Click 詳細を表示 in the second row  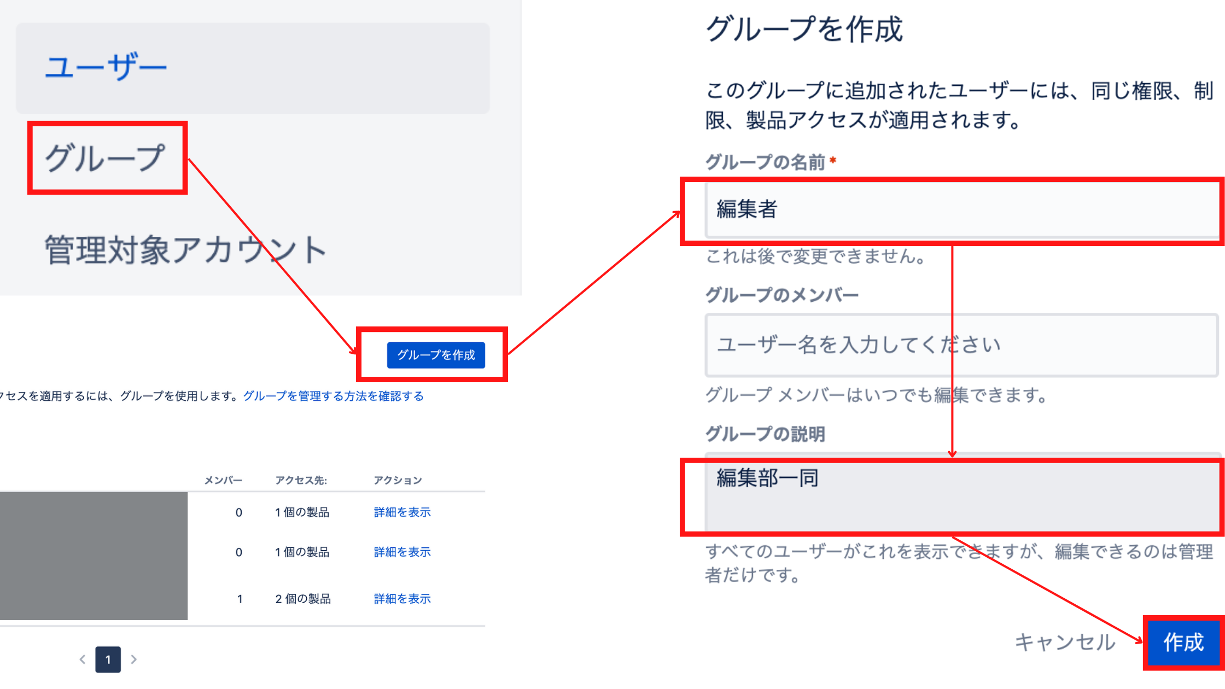pyautogui.click(x=402, y=552)
